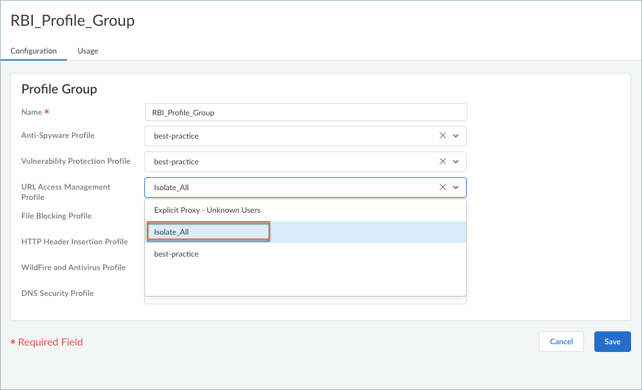Click Isolate_All text in URL Access field
This screenshot has width=642, height=390.
(171, 188)
